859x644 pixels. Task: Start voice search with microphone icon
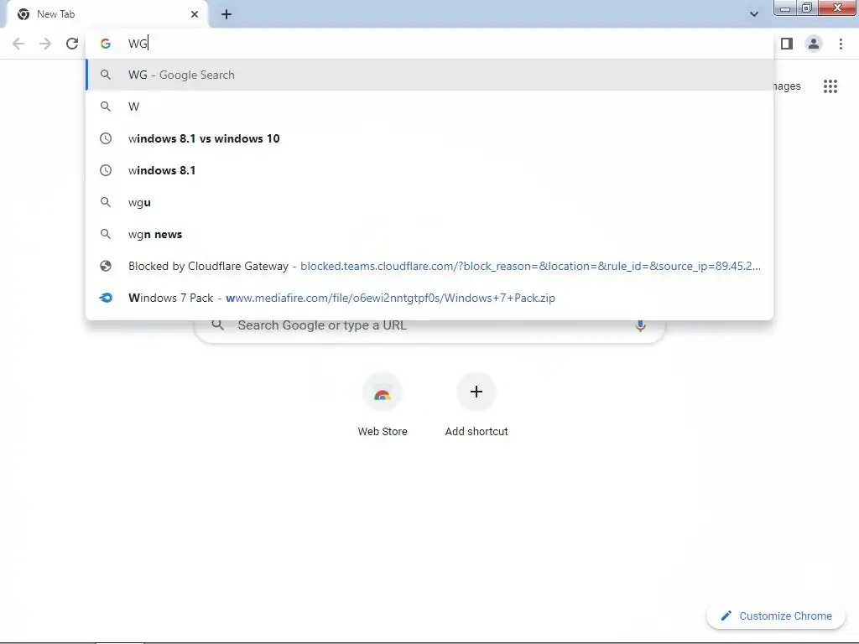640,325
